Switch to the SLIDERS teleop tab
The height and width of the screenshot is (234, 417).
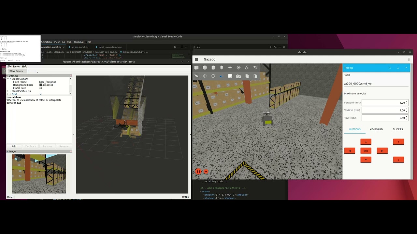[398, 129]
